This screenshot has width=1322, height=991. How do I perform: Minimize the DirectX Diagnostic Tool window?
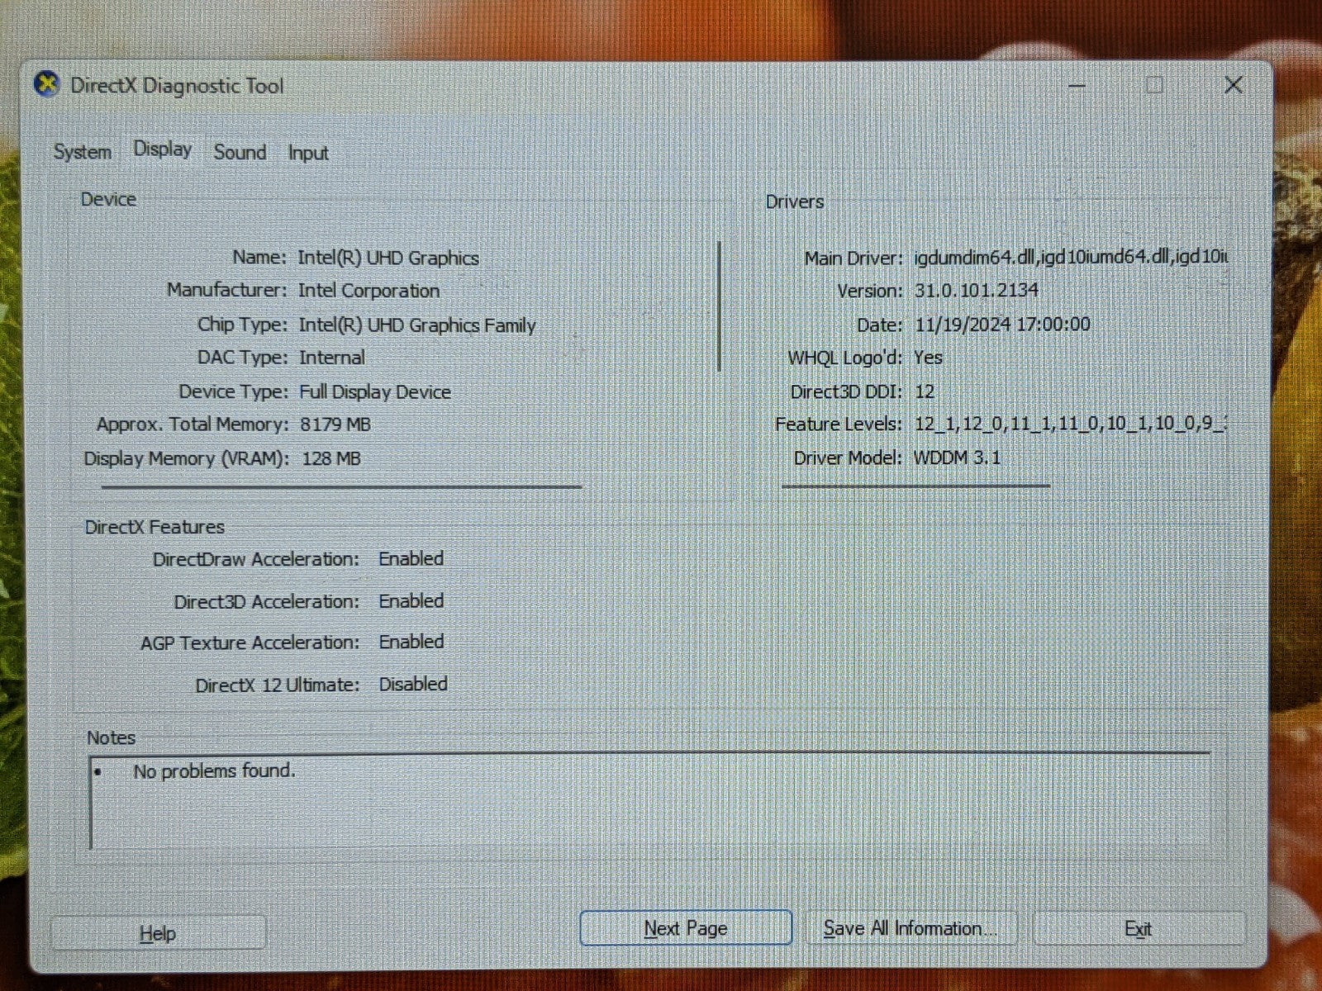1077,85
